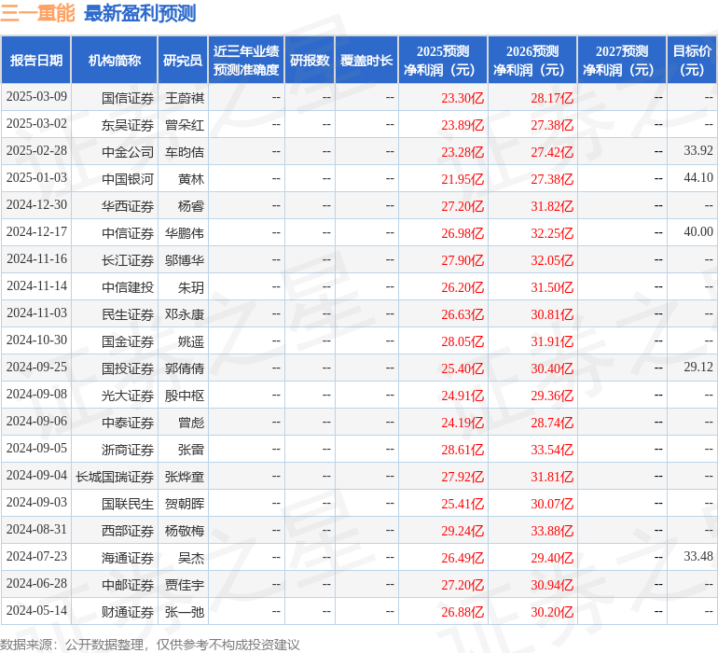Open the 中金公司 institution entry
The image size is (718, 653).
tap(128, 151)
